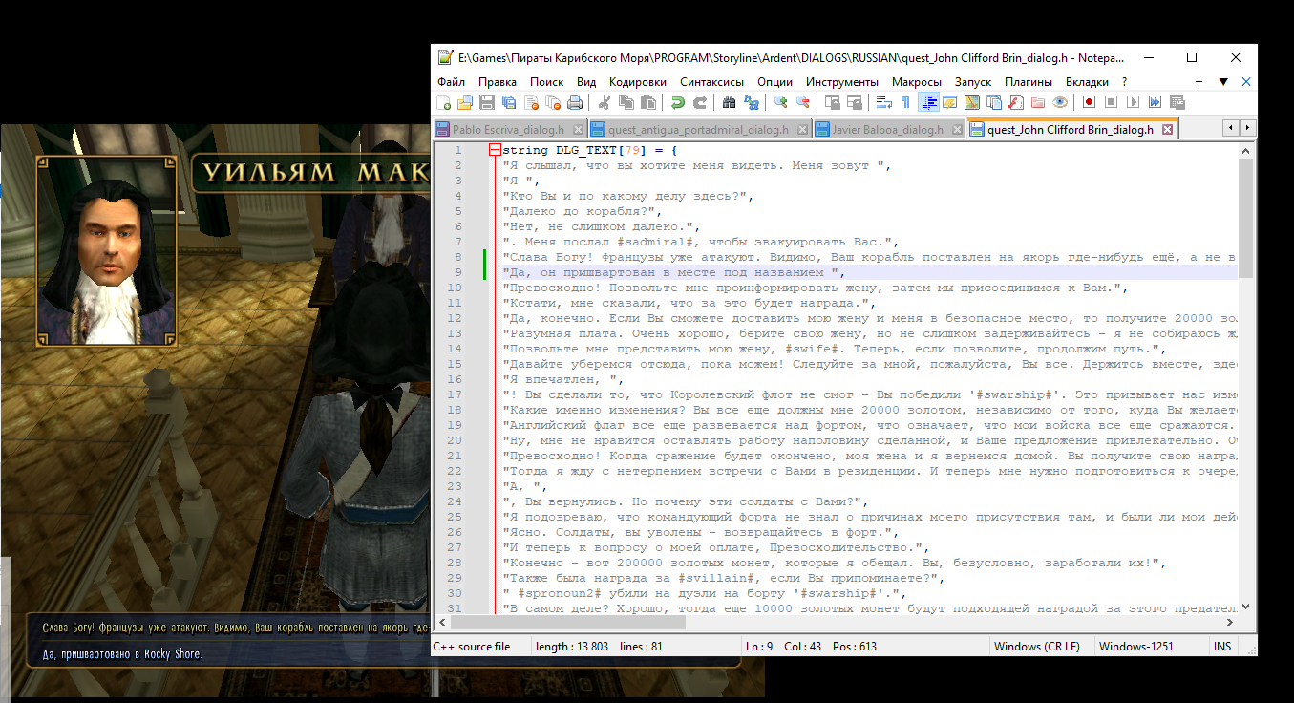Open the Function List panel icon
1294x703 pixels.
coord(1016,102)
